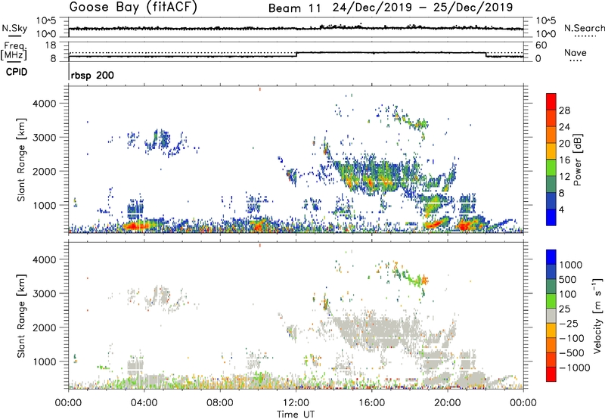Click the gray band of the velocity colorbar
This screenshot has height=419, width=605.
[551, 315]
